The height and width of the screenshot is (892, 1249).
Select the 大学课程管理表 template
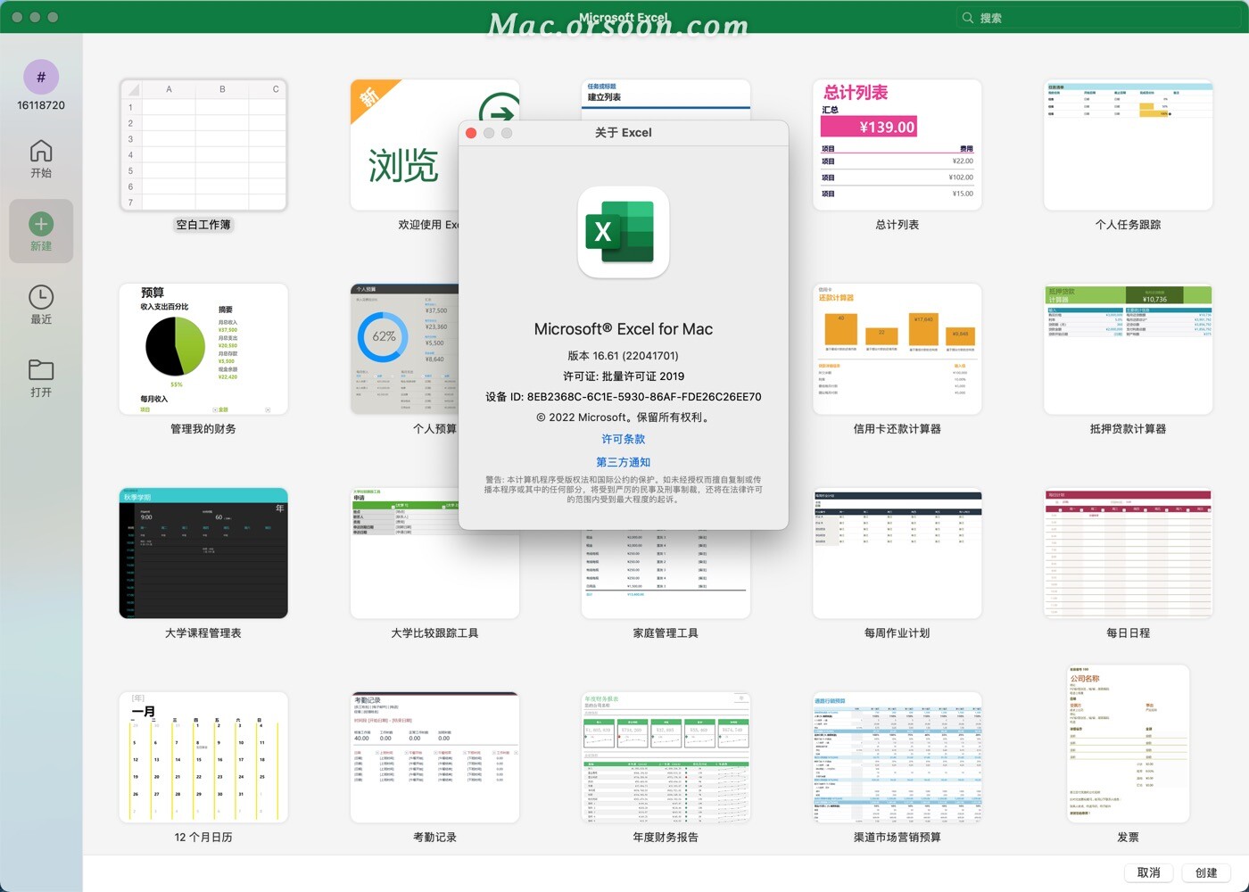click(203, 553)
